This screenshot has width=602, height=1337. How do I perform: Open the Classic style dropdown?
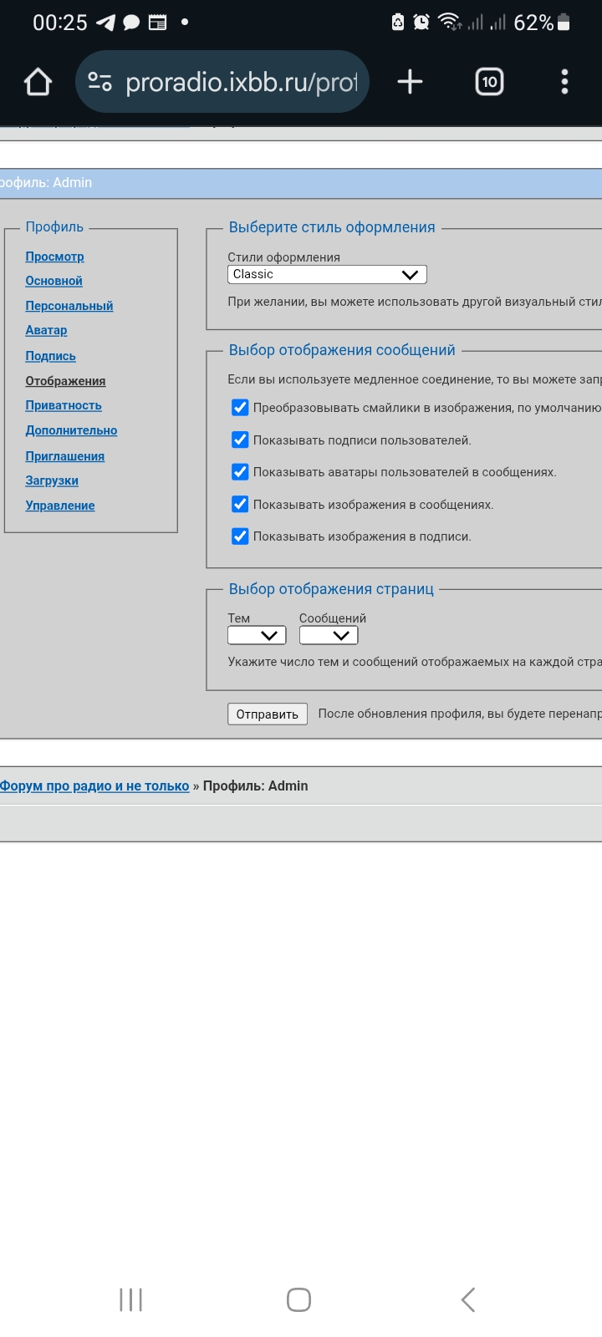pos(327,274)
